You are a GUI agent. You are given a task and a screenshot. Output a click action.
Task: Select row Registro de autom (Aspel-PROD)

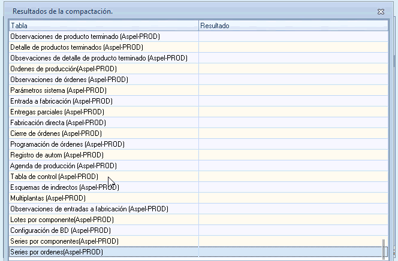click(x=198, y=155)
